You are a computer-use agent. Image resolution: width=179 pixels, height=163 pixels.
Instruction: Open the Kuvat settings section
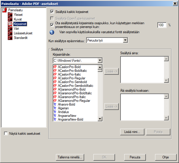(x=18, y=19)
